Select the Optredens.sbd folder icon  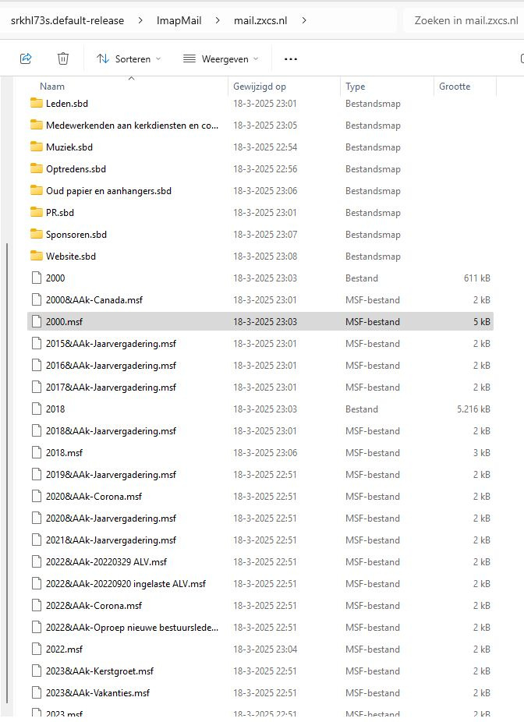(x=37, y=168)
